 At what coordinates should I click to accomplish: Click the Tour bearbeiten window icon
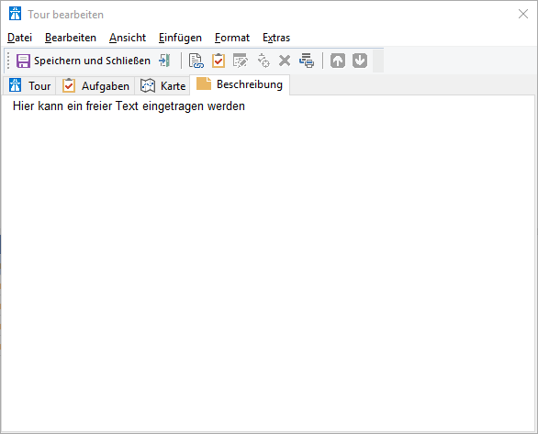pos(15,14)
